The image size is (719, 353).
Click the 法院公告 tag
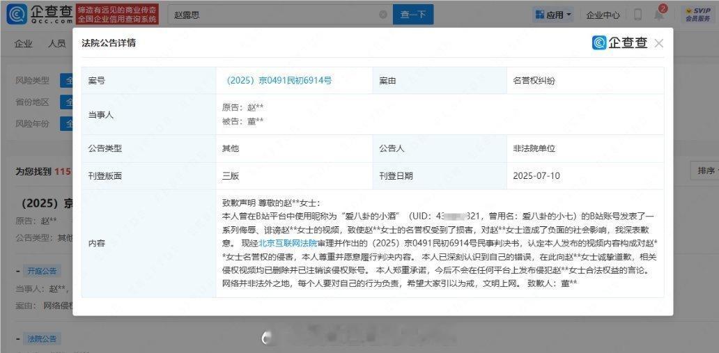42,339
